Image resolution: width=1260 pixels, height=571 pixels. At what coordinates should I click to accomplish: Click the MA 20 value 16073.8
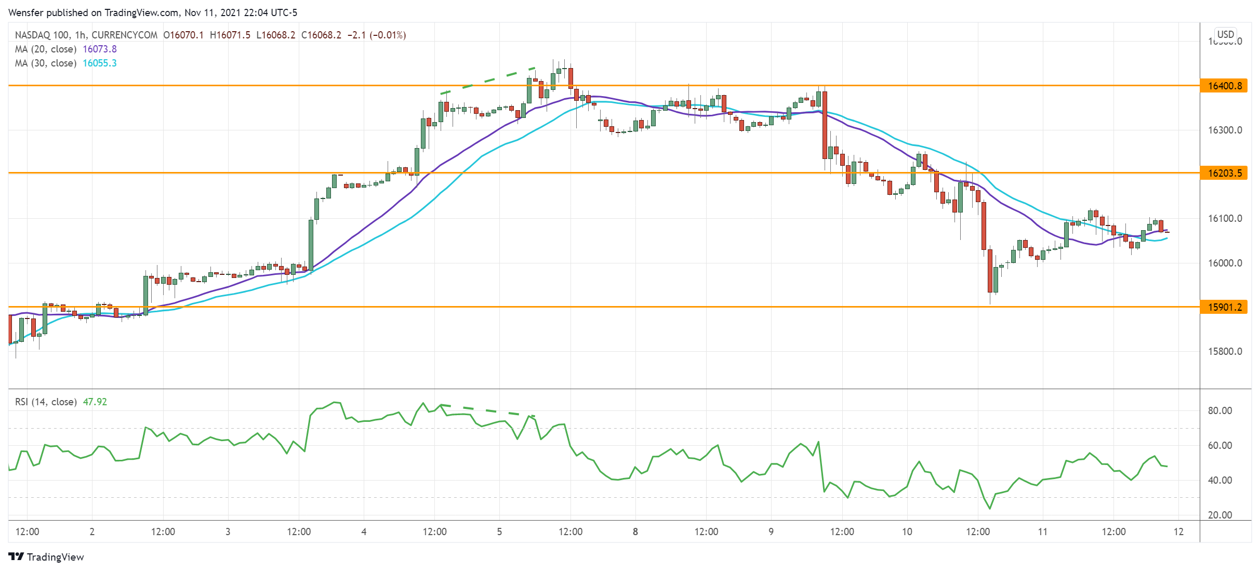click(x=100, y=49)
